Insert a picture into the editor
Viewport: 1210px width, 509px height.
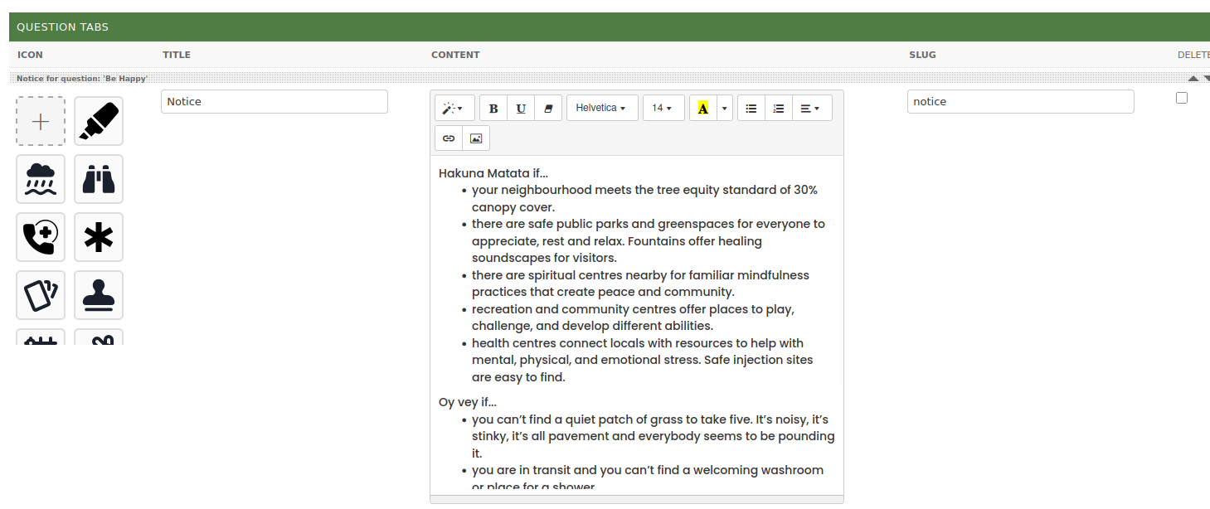(x=476, y=138)
